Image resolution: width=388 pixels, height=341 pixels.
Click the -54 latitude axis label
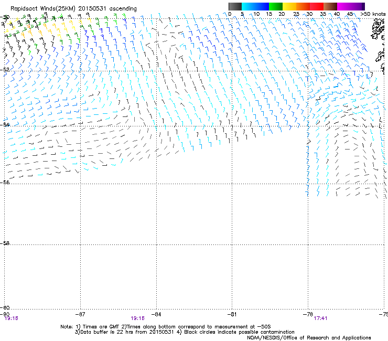pos(5,124)
